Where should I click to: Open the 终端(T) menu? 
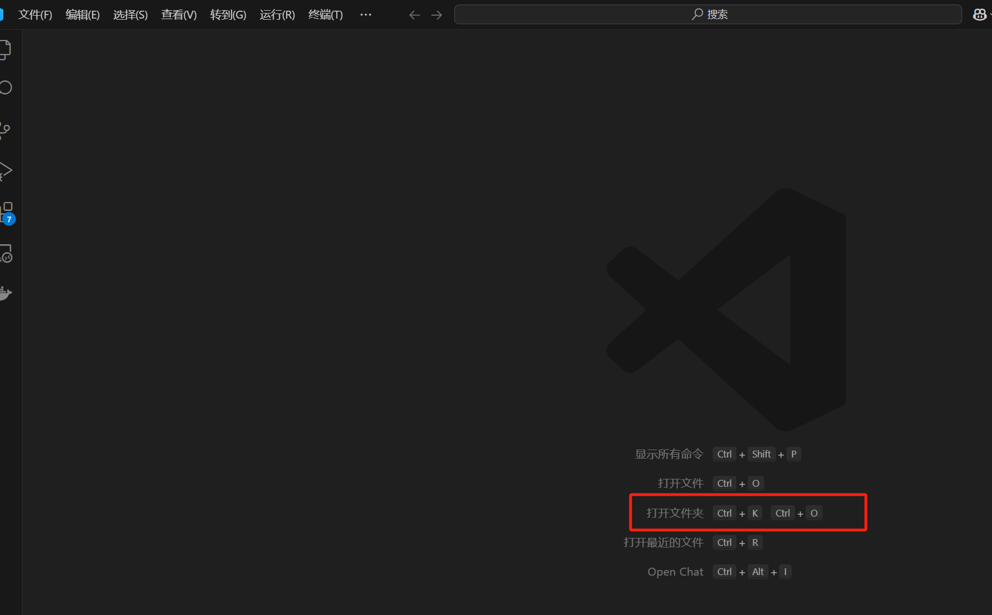(x=325, y=15)
